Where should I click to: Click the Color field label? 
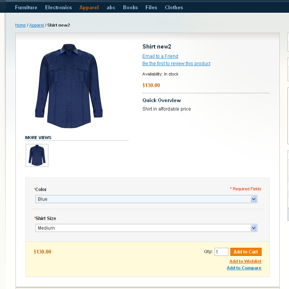[40, 190]
